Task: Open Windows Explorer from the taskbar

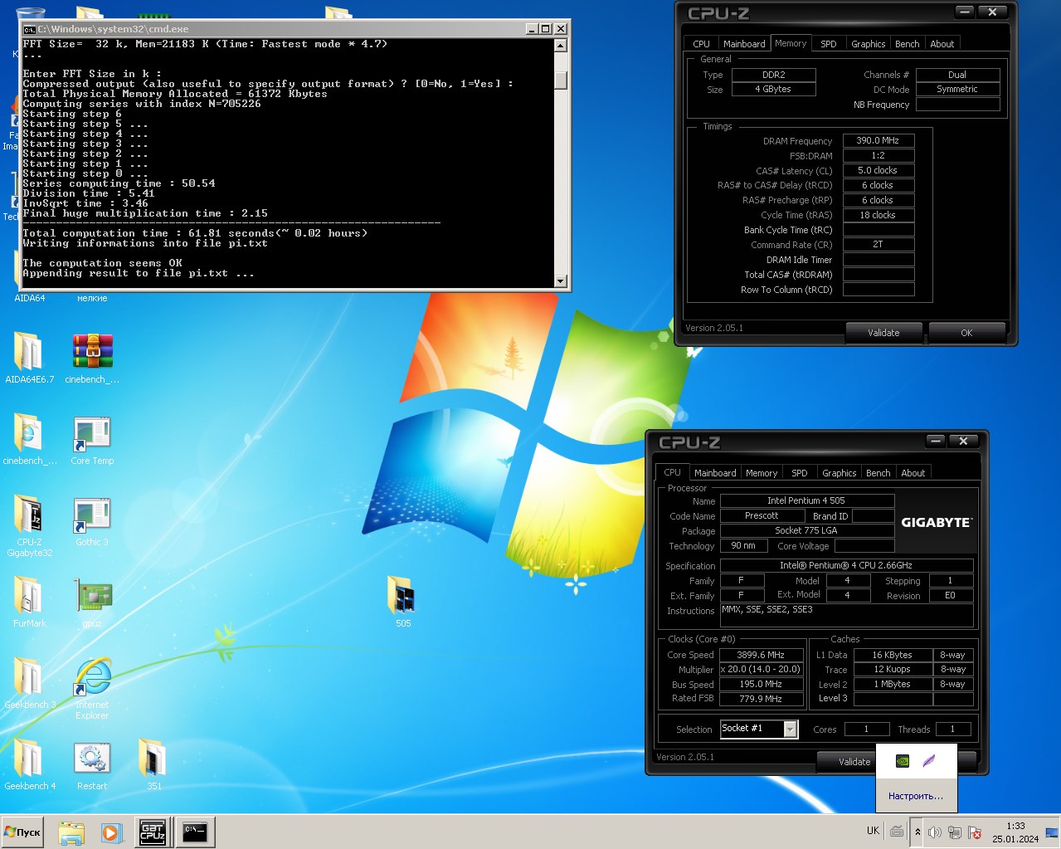Action: 71,832
